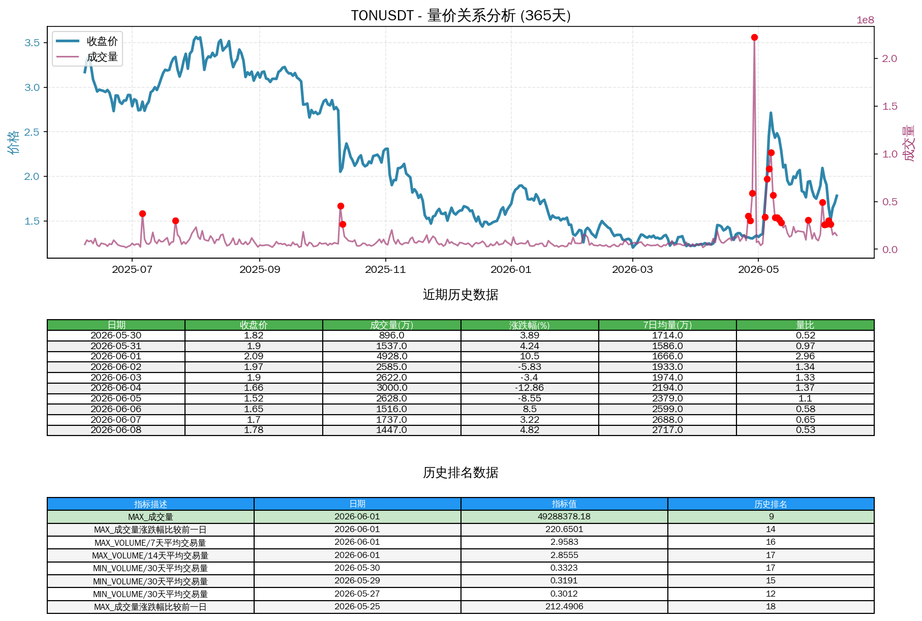Click the 量比 column header
922x621 pixels.
(805, 325)
